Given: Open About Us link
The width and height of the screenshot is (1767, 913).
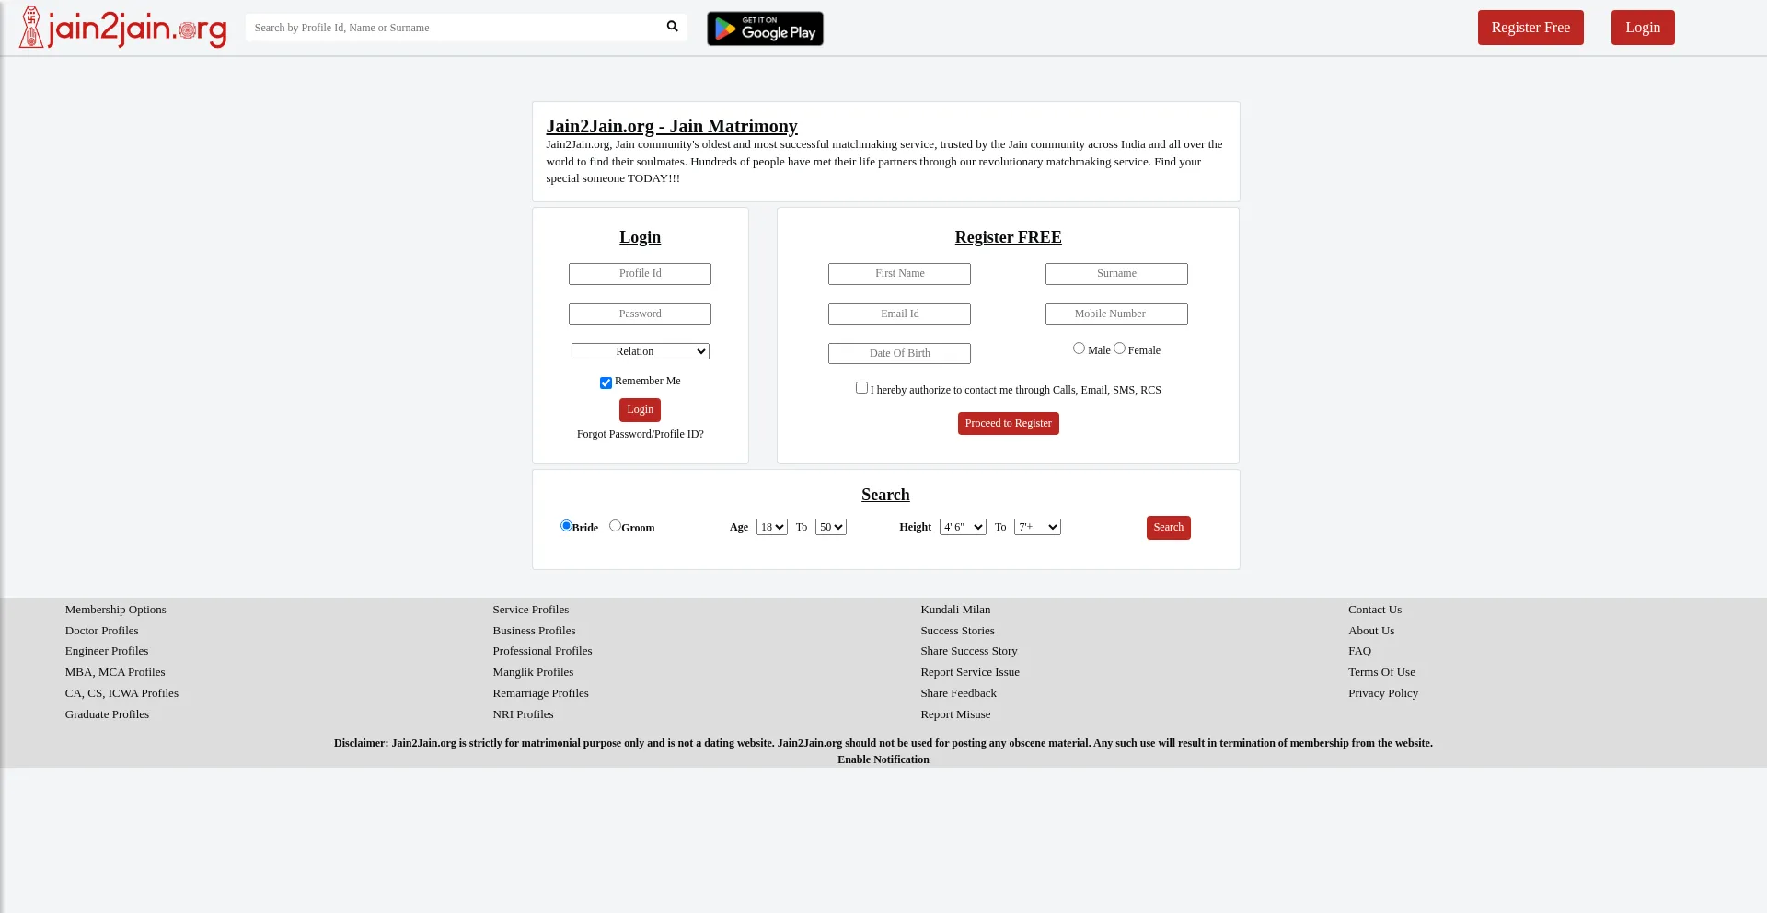Looking at the screenshot, I should [x=1371, y=631].
